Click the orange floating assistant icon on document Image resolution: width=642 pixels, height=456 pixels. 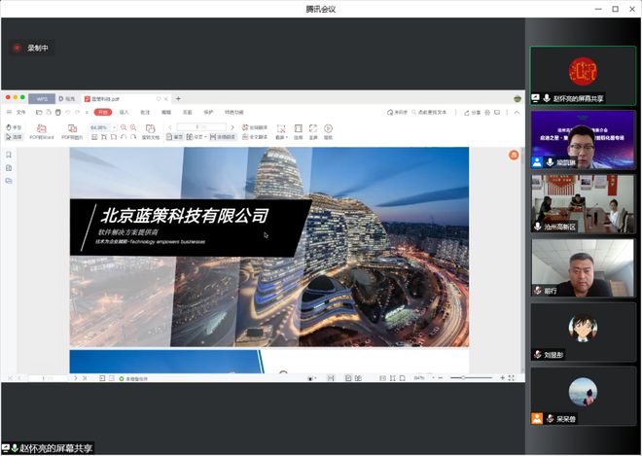[514, 156]
